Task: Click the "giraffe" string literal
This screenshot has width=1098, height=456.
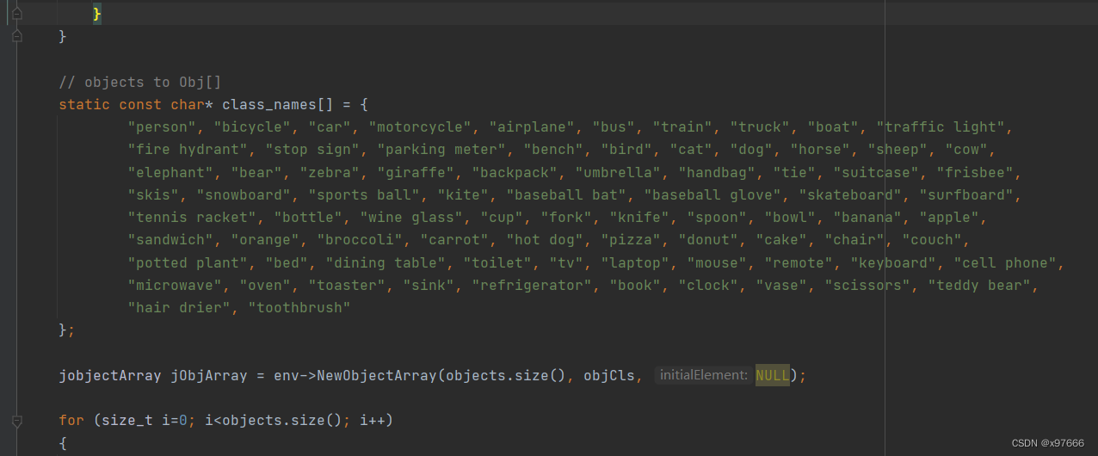Action: pyautogui.click(x=416, y=172)
